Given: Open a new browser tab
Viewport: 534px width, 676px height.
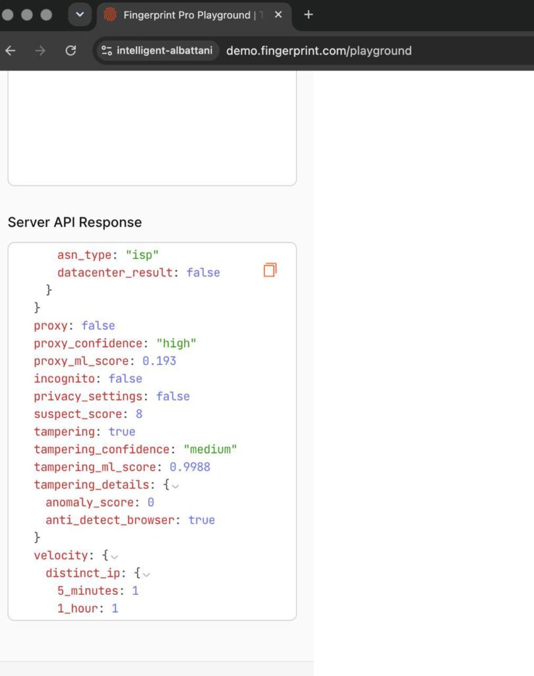Looking at the screenshot, I should click(x=309, y=15).
